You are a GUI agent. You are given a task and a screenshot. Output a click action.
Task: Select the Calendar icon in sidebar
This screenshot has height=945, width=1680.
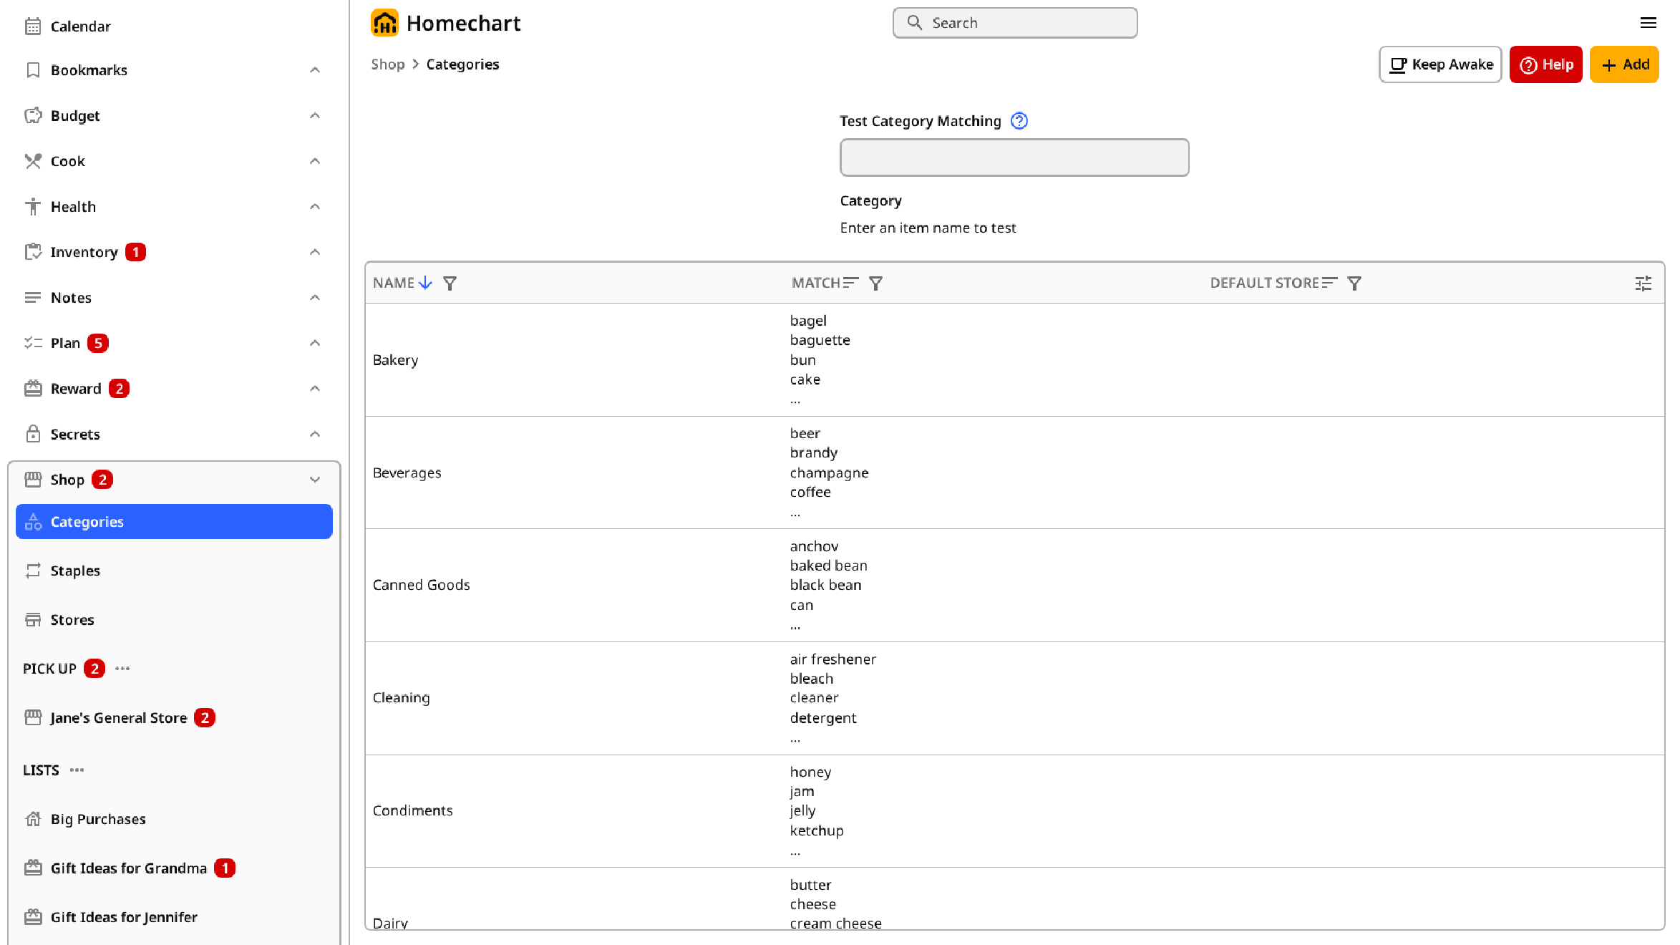[33, 26]
